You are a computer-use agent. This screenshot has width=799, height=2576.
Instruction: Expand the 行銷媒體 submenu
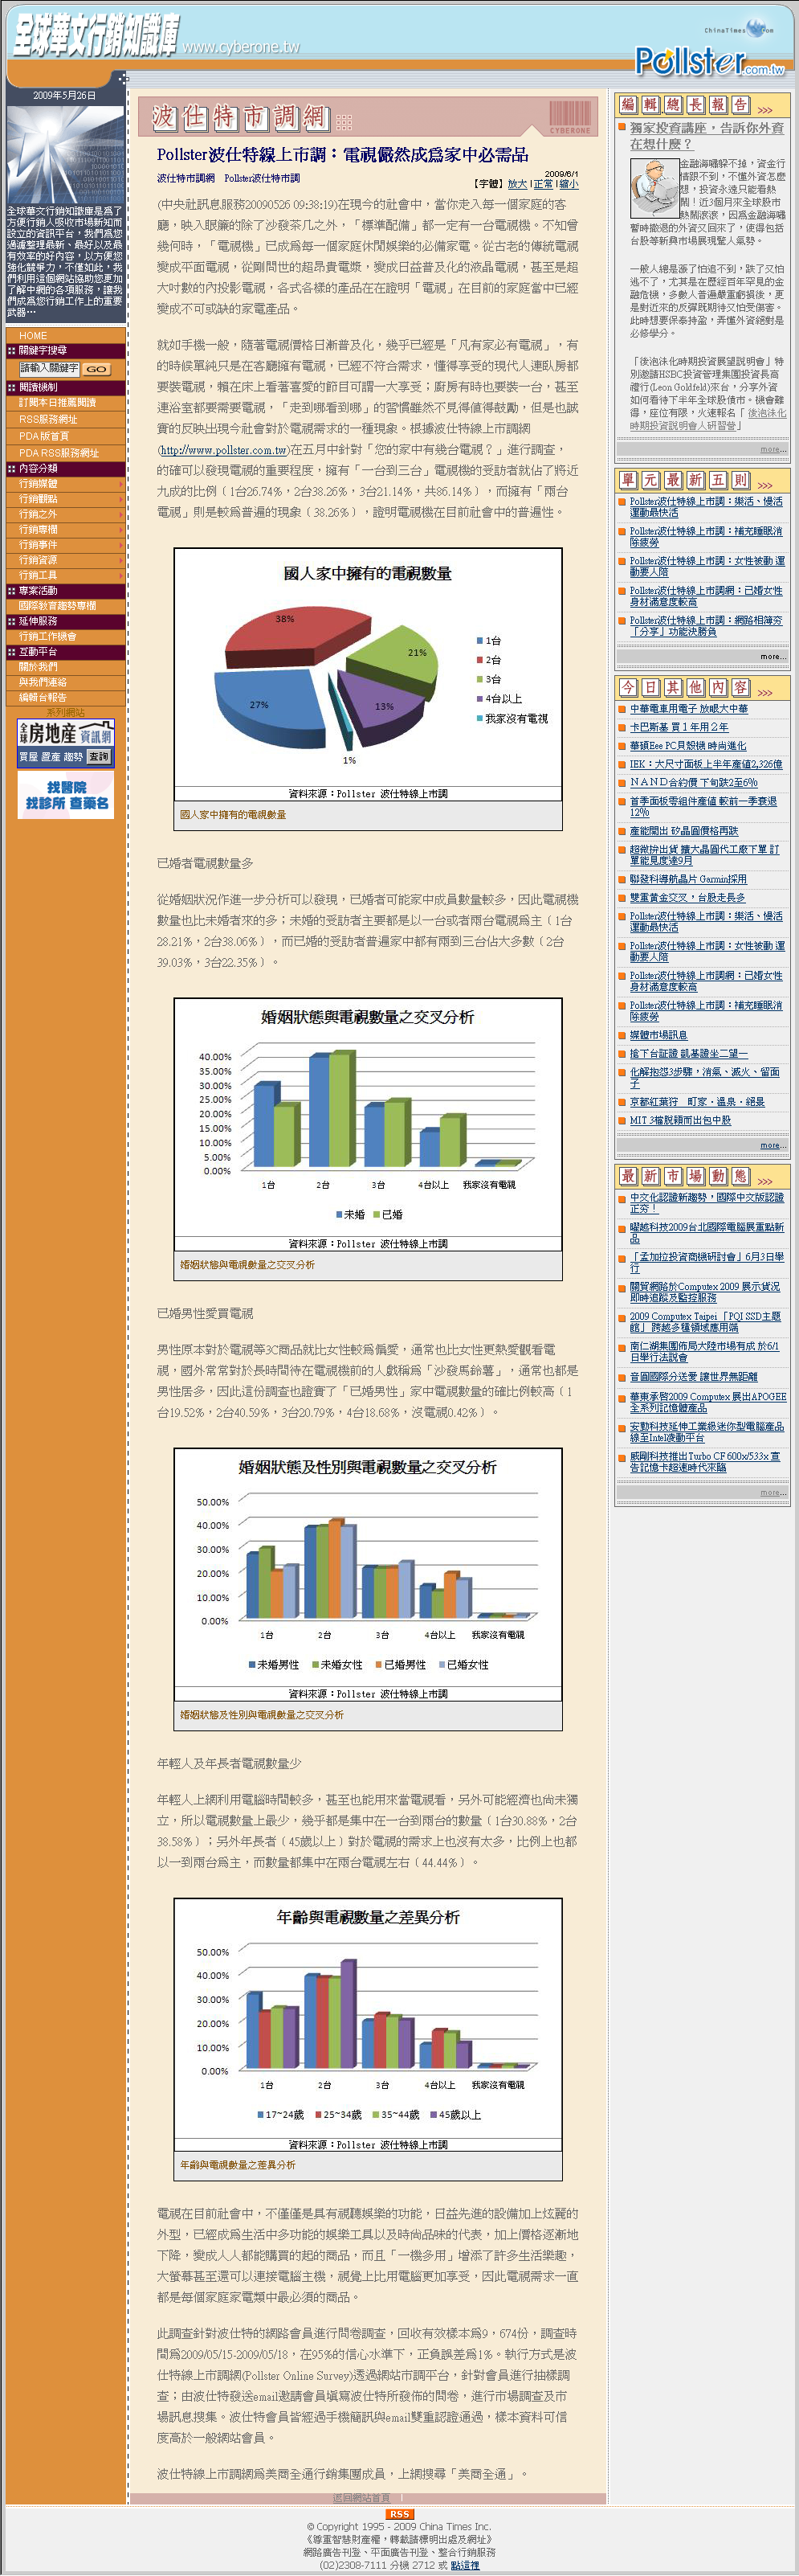[x=120, y=484]
